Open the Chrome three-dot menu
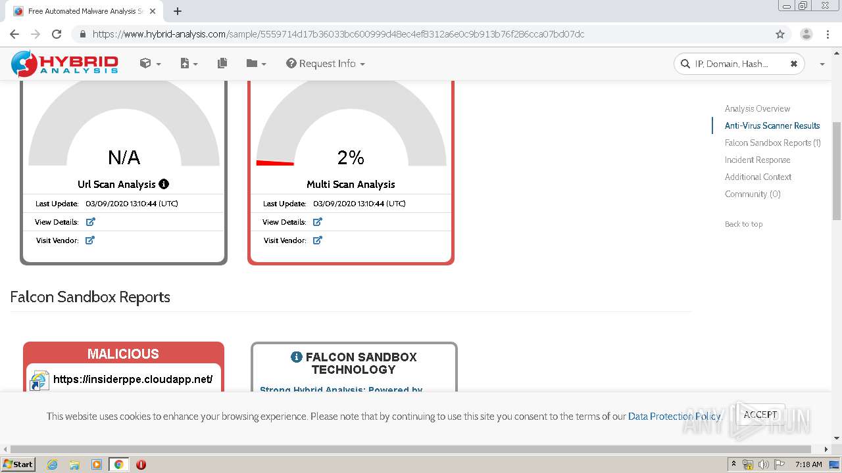The width and height of the screenshot is (842, 473). (827, 34)
